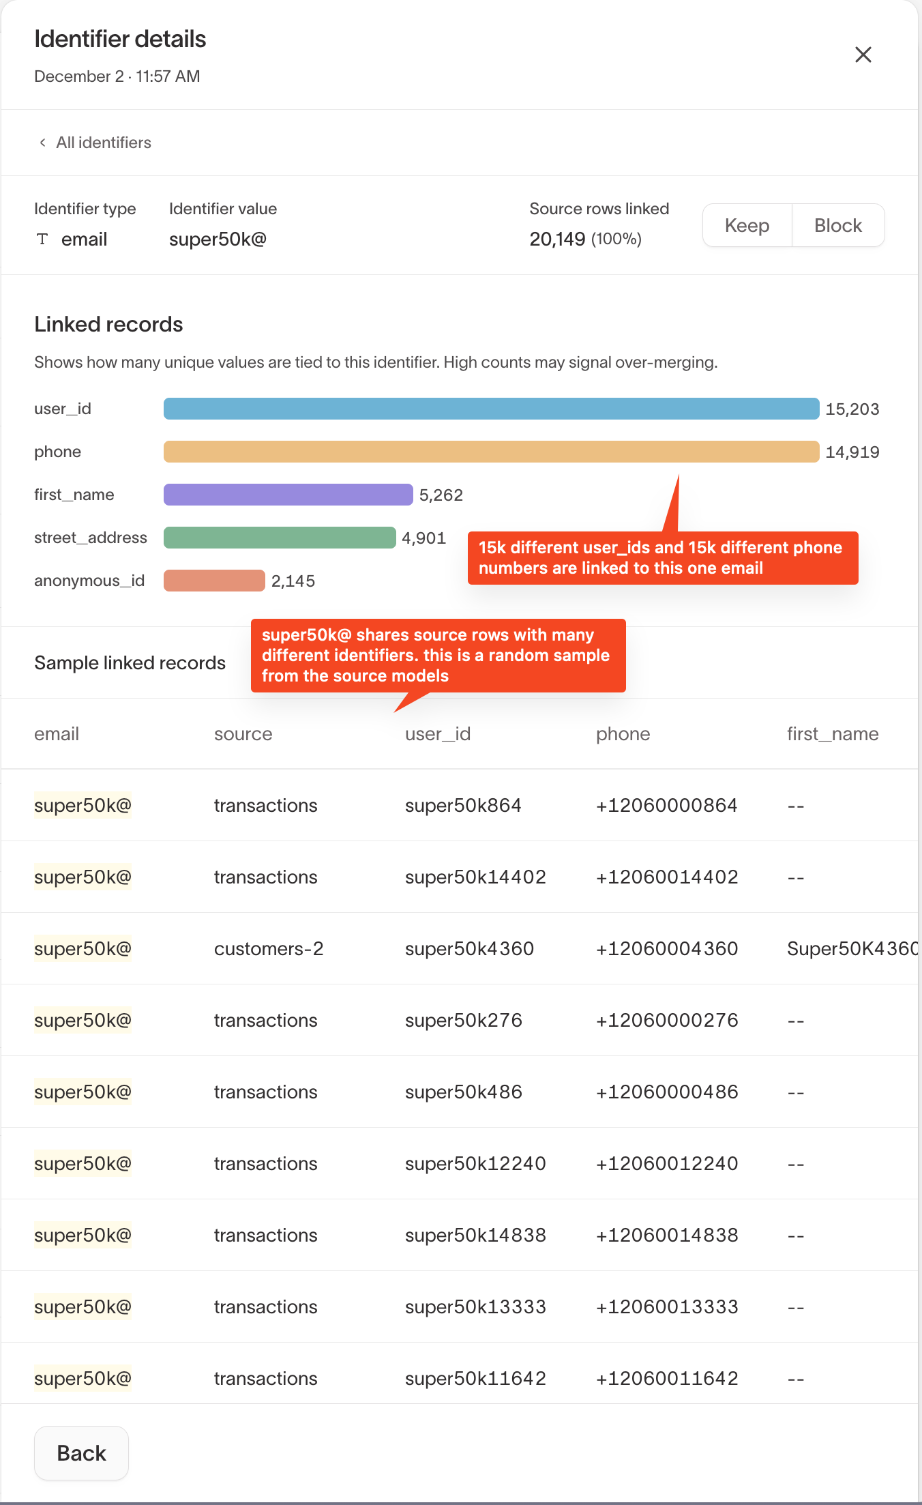Click the Back button at bottom

click(81, 1453)
